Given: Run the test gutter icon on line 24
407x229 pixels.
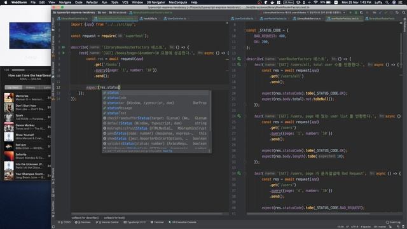Looking at the screenshot, I should coord(239,116).
